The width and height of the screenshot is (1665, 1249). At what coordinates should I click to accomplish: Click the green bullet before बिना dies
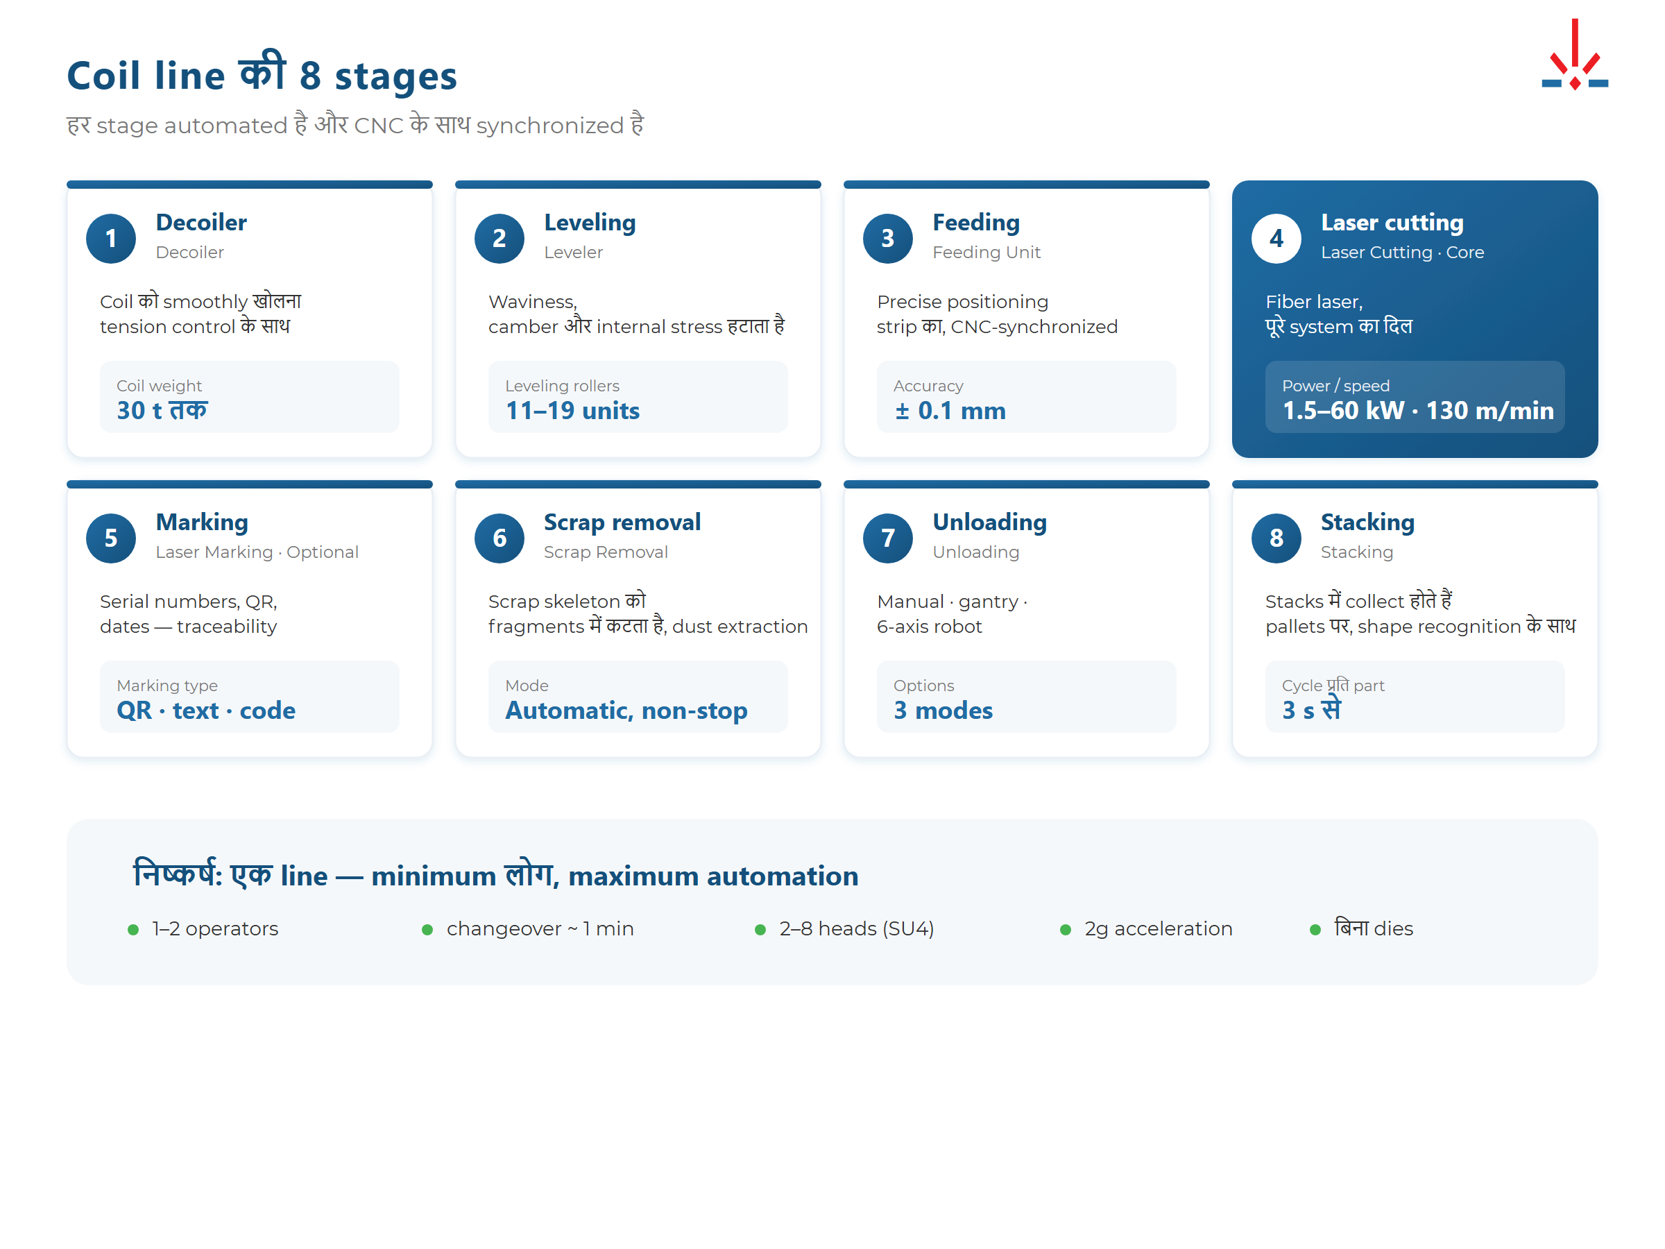(x=1315, y=930)
